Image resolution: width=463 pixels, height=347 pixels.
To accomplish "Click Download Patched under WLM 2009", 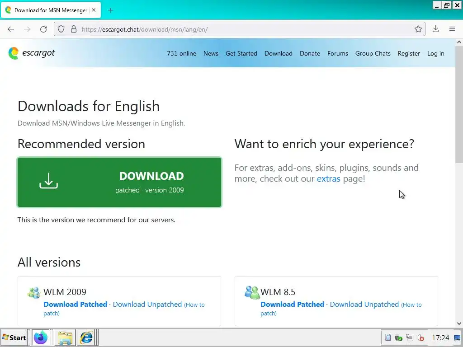I will click(76, 304).
